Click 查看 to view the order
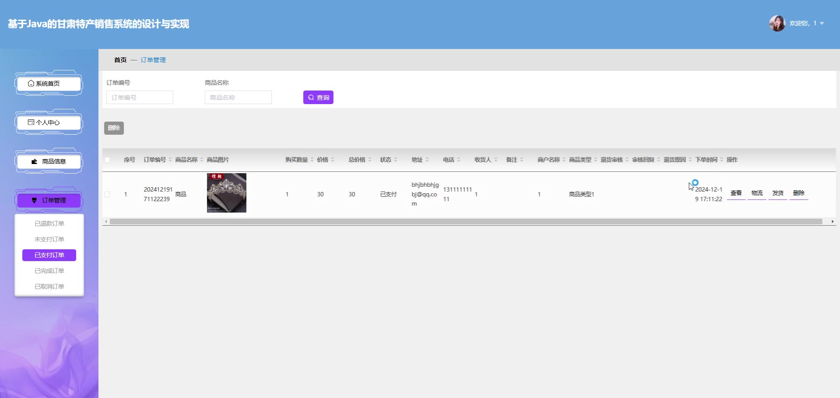Viewport: 840px width, 398px height. click(x=736, y=193)
